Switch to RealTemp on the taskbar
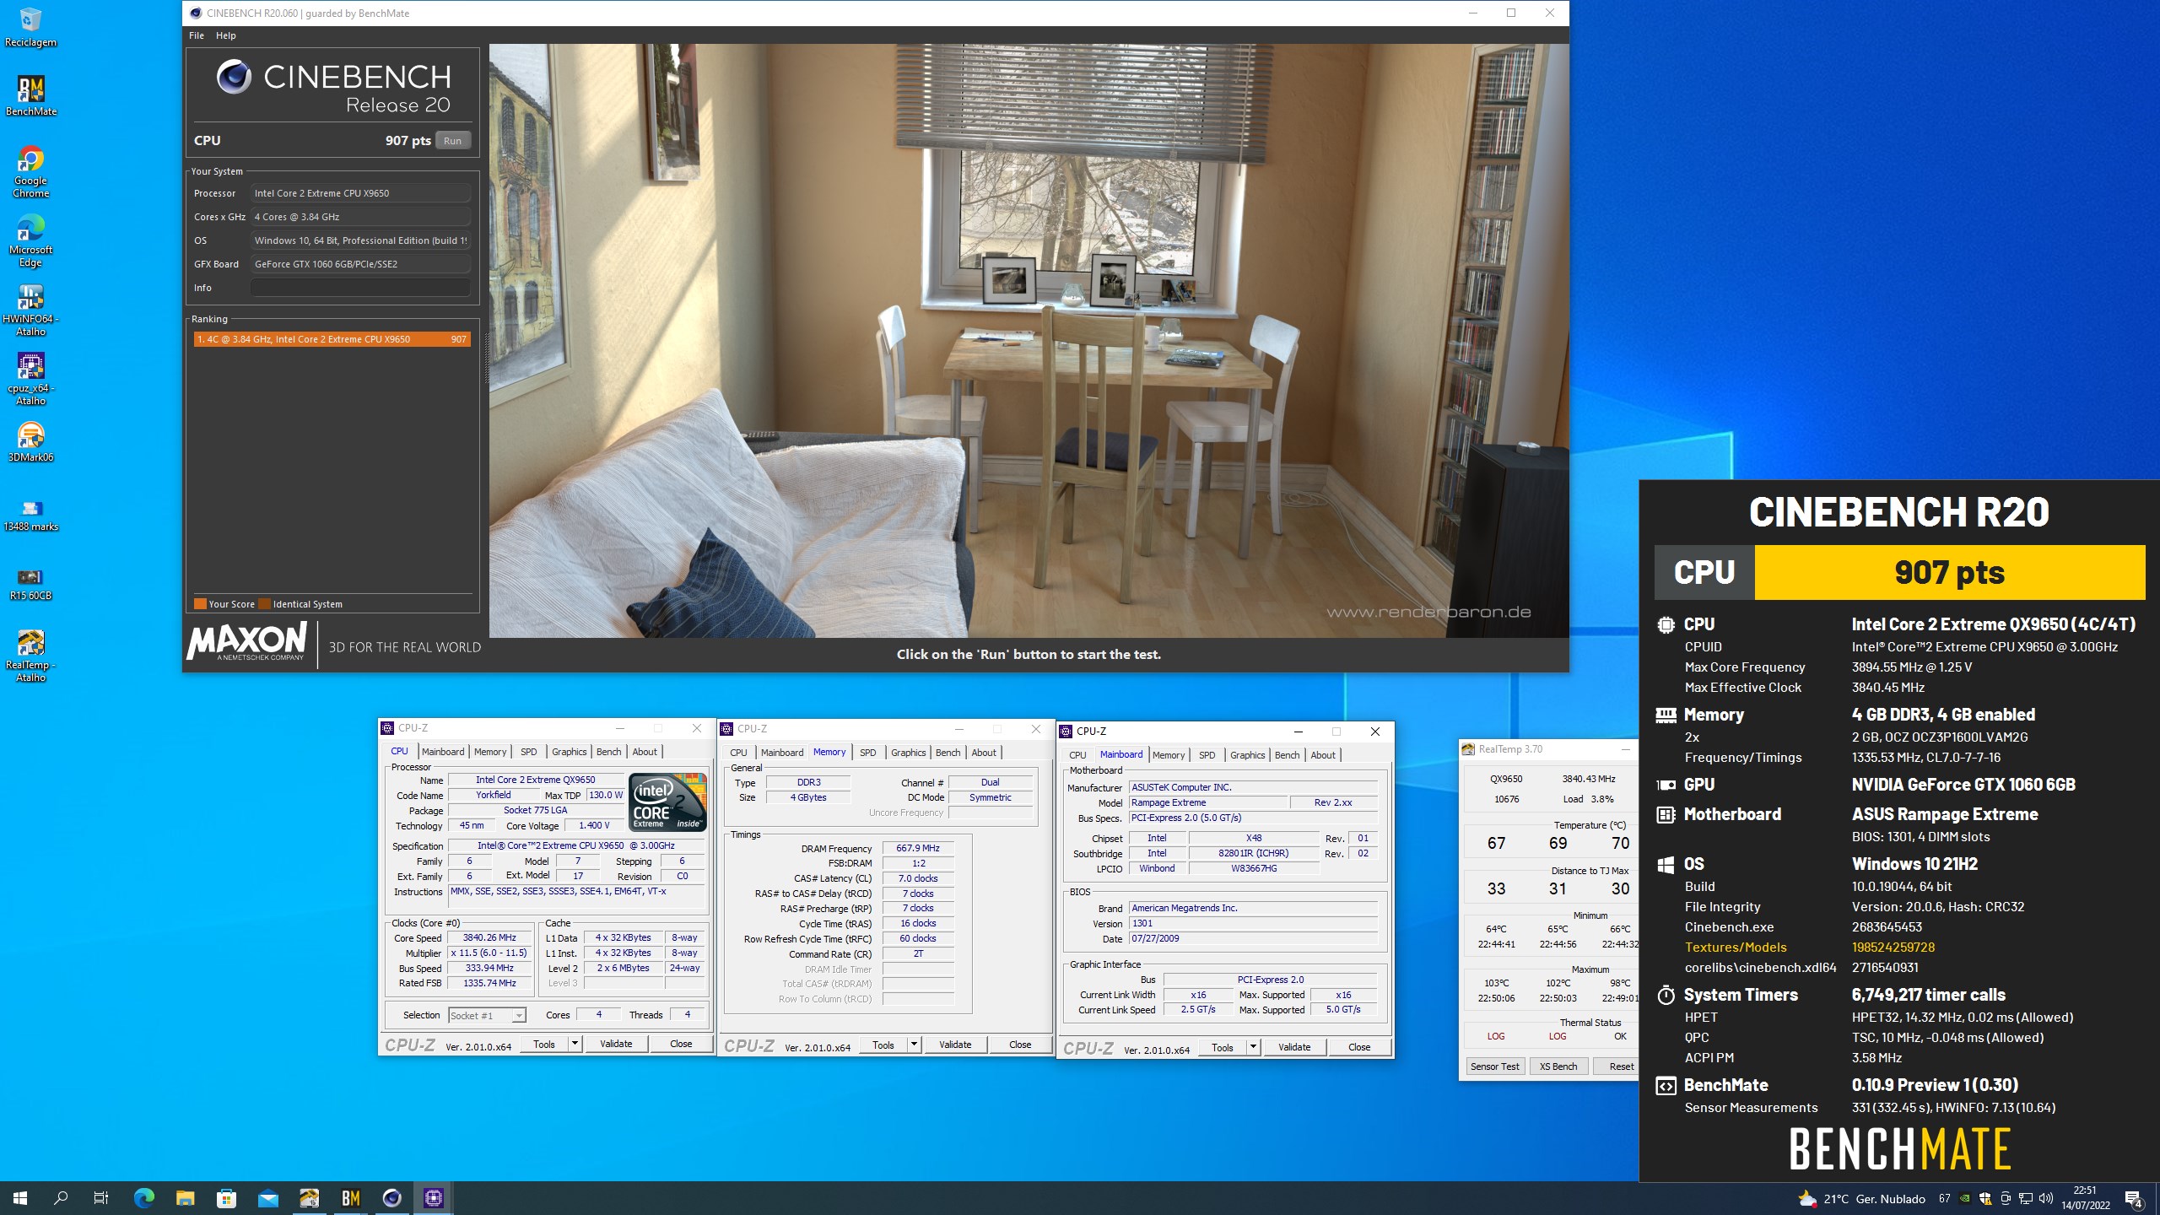The image size is (2160, 1215). coord(309,1198)
